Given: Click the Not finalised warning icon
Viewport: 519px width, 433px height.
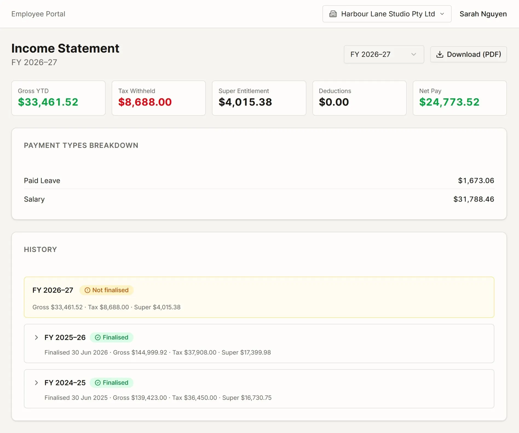Looking at the screenshot, I should click(x=87, y=290).
